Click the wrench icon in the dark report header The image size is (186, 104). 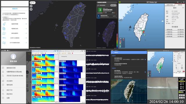coord(98,5)
